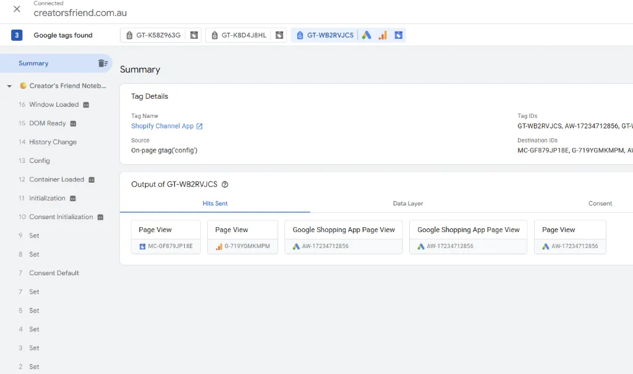Collapse the Creator's Friend Noteb... page group
The height and width of the screenshot is (374, 633).
tap(9, 86)
